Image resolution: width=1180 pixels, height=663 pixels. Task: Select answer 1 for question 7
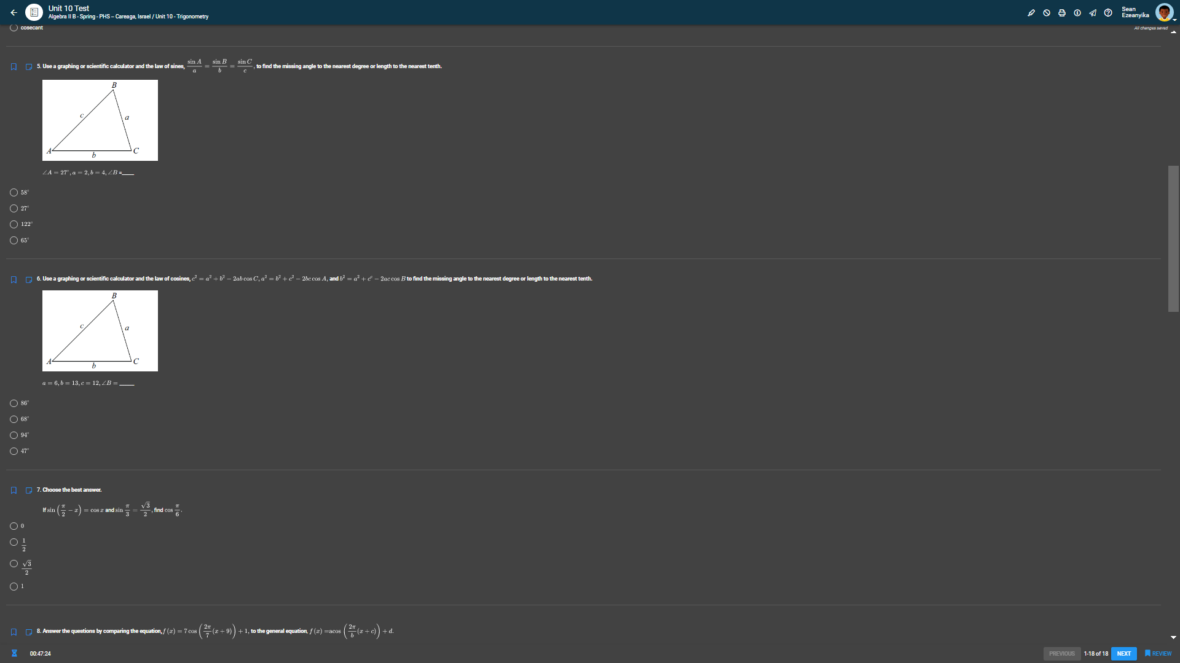coord(14,587)
